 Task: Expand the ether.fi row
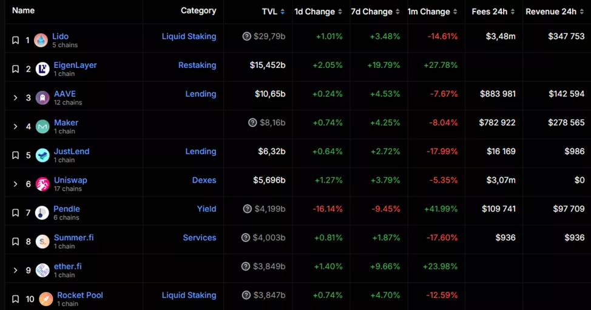click(16, 271)
